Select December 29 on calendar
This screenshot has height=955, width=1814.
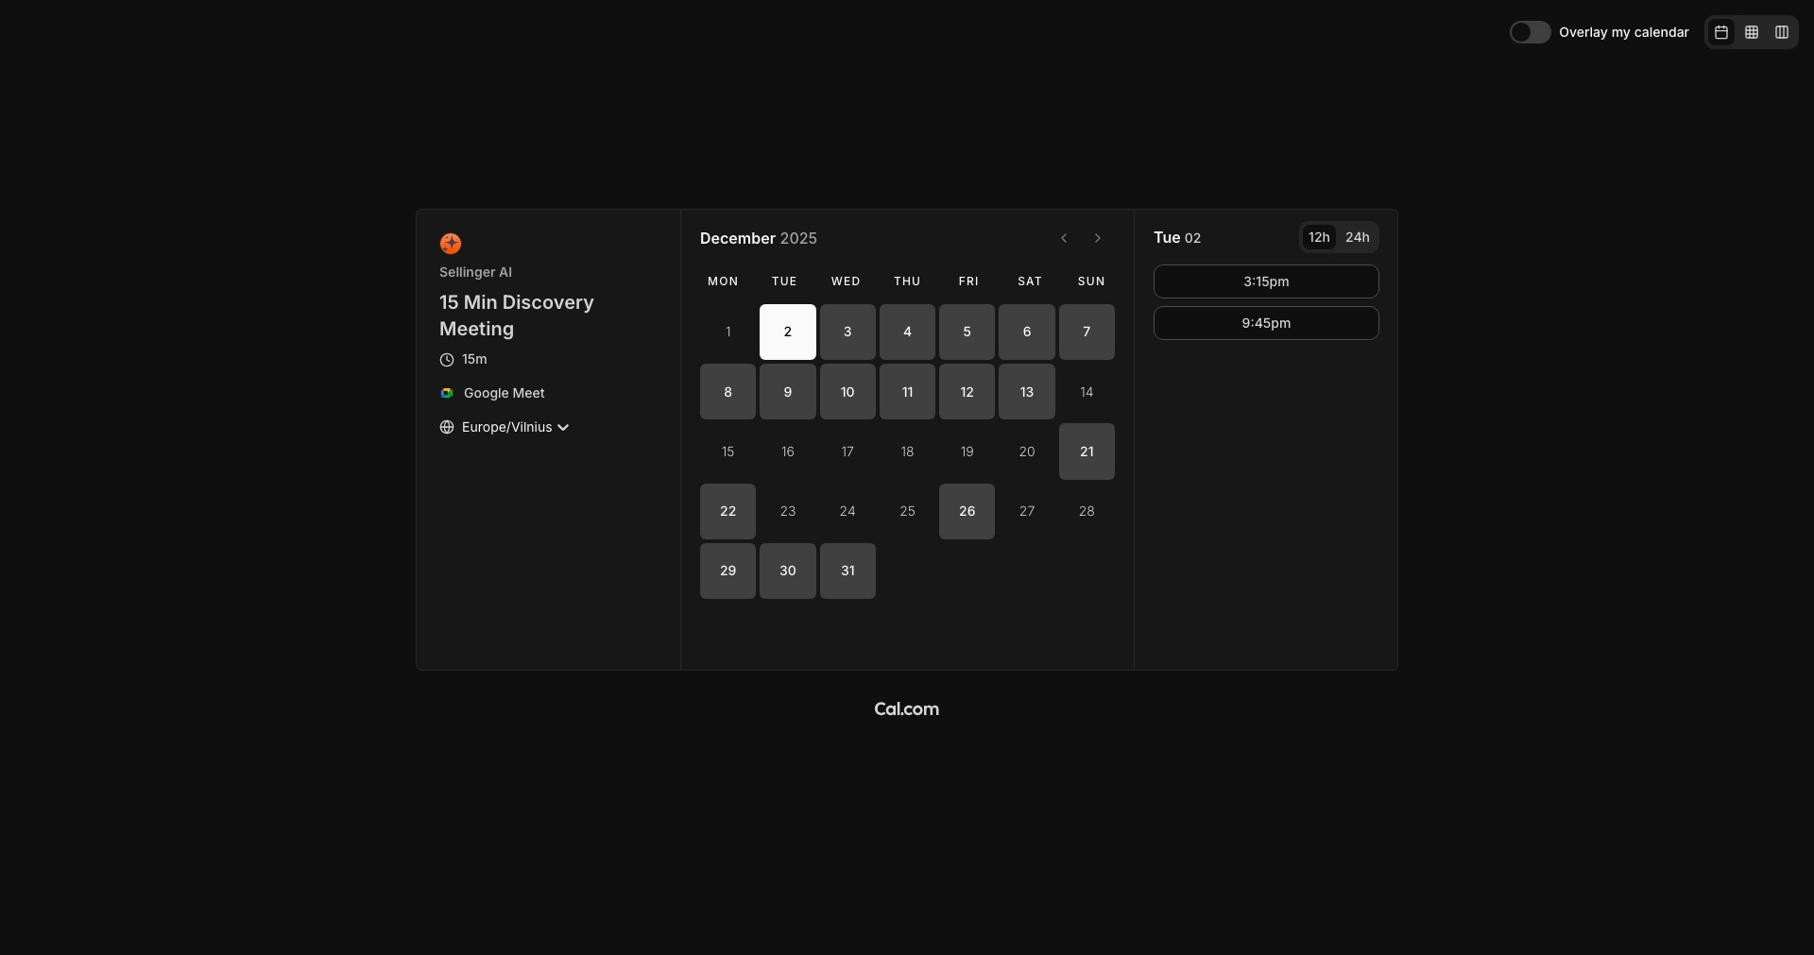[727, 571]
